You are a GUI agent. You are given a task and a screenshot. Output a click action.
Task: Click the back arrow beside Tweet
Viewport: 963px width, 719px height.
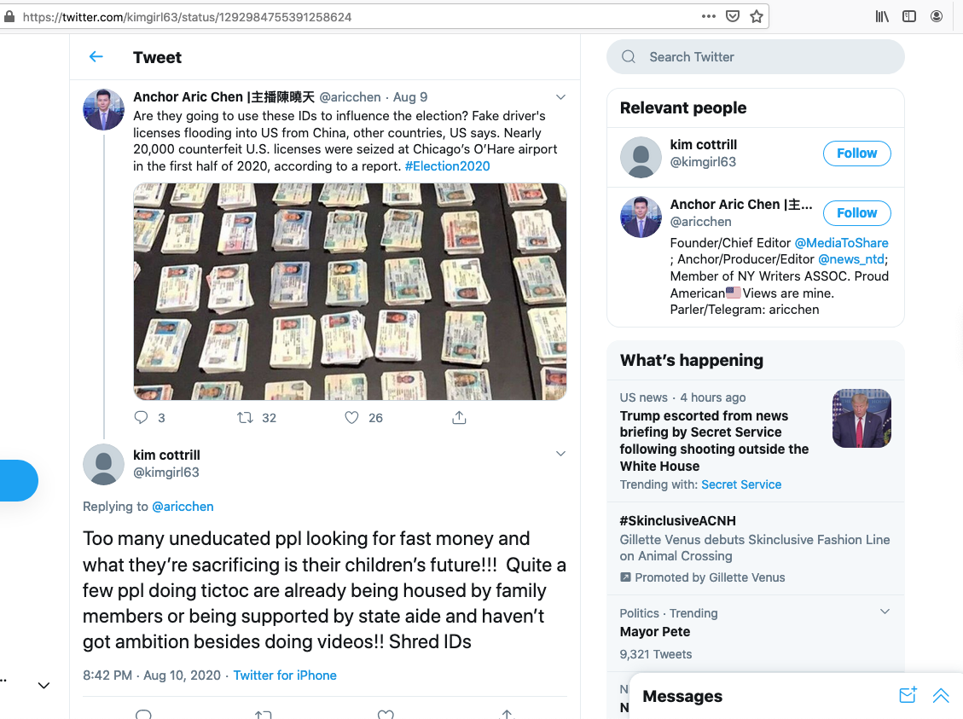96,57
